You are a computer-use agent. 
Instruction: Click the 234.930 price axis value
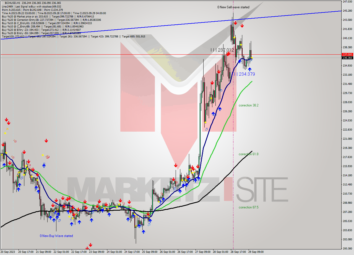click(347, 66)
